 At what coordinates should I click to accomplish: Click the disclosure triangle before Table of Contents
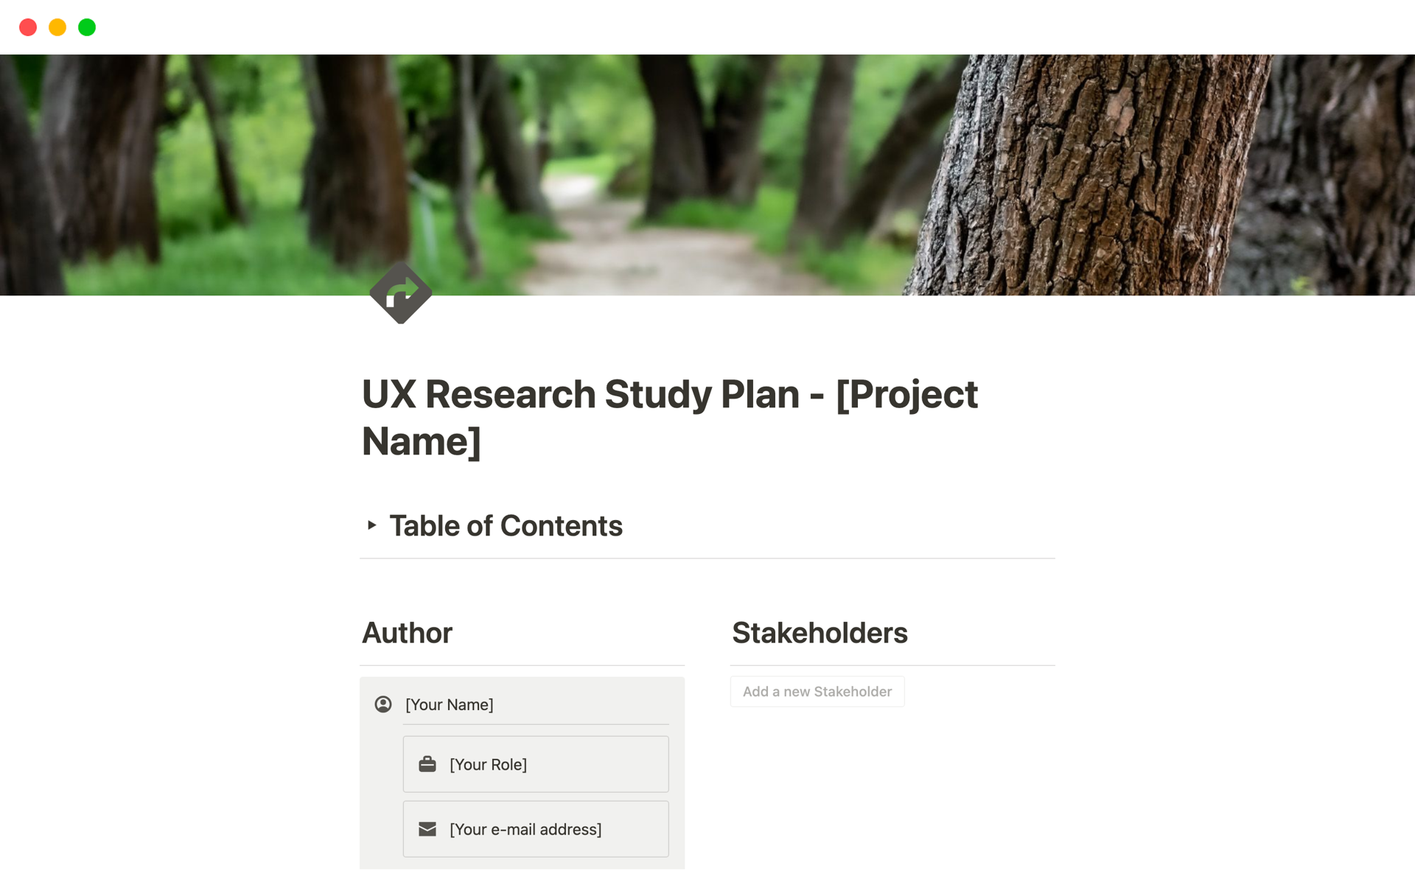pyautogui.click(x=372, y=525)
